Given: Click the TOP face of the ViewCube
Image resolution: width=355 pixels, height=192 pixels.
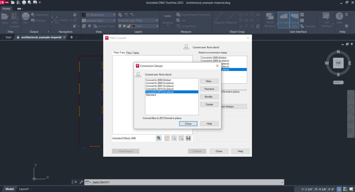Looking at the screenshot, I should coord(338,63).
